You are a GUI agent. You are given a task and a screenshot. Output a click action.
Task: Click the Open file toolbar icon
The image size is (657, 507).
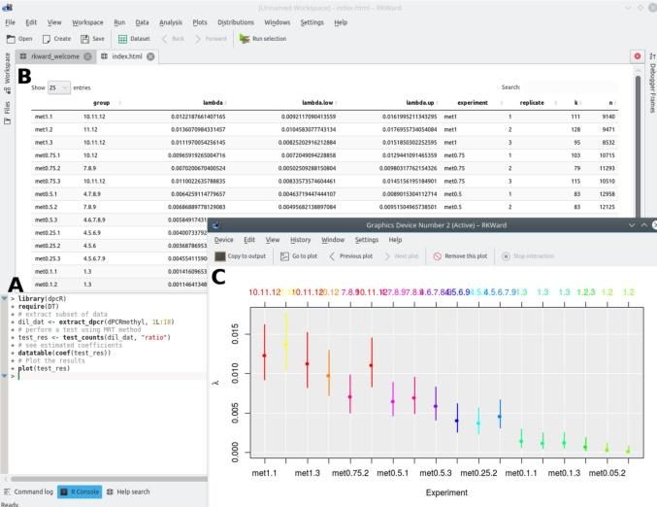pos(19,39)
